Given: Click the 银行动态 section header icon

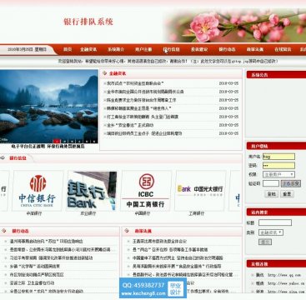Looking at the screenshot, I should point(4,231).
